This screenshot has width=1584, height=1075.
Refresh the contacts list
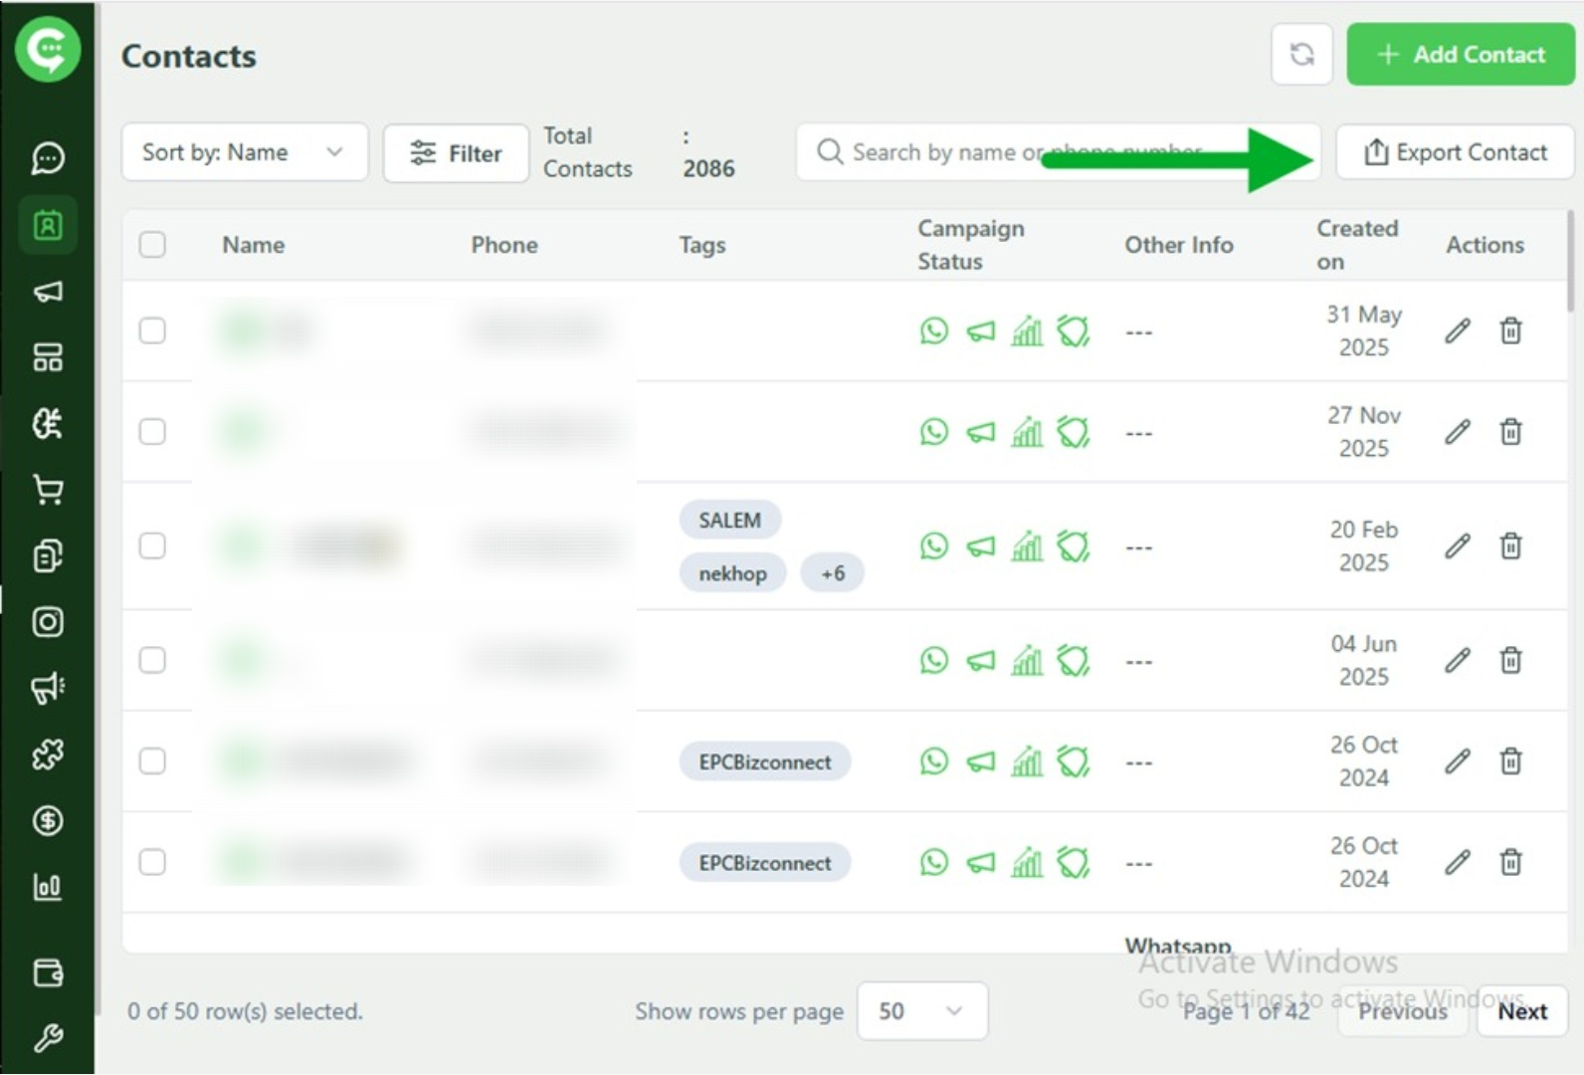pyautogui.click(x=1301, y=54)
